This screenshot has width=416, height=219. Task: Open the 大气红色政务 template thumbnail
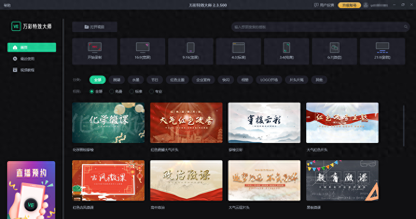pyautogui.click(x=187, y=122)
